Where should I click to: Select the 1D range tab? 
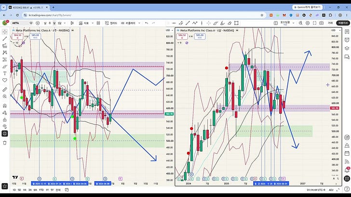coord(14,190)
